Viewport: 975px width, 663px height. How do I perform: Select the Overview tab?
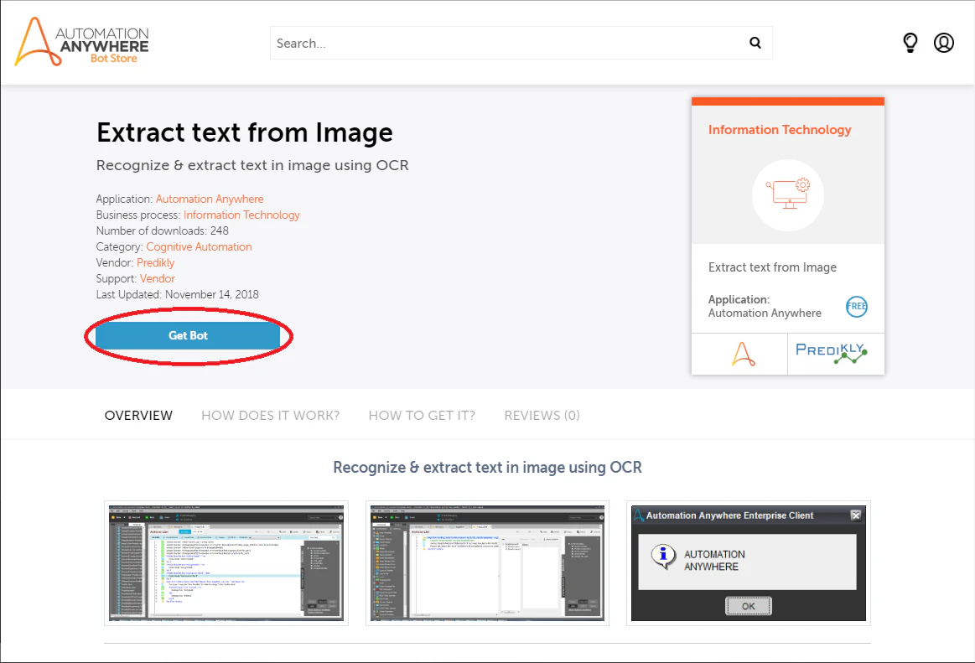click(x=138, y=416)
